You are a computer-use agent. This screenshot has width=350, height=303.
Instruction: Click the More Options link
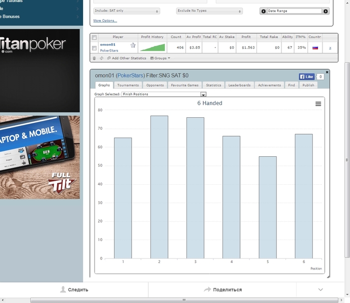pos(105,20)
